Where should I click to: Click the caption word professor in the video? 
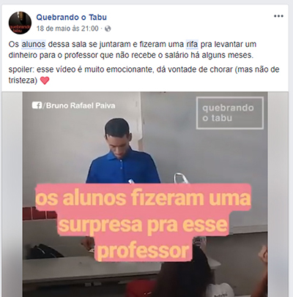[144, 250]
